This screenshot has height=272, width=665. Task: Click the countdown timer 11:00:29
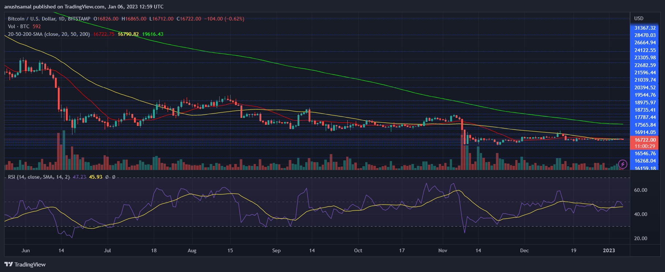tap(645, 146)
